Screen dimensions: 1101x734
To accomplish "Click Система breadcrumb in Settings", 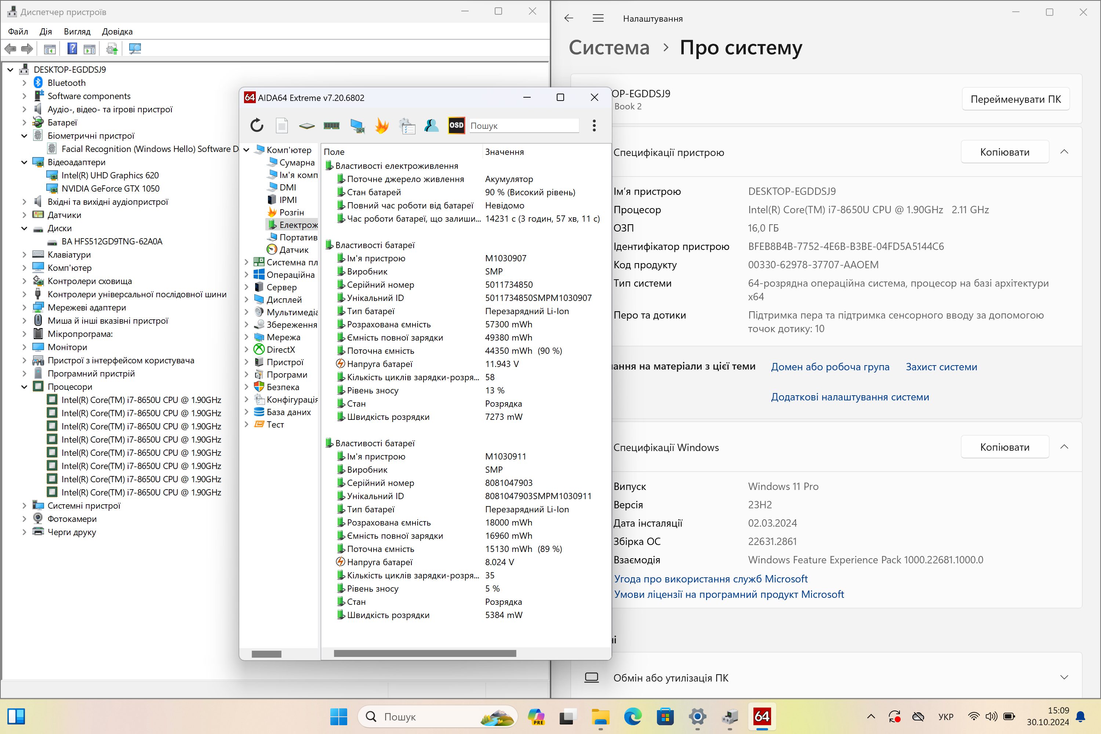I will pos(609,47).
